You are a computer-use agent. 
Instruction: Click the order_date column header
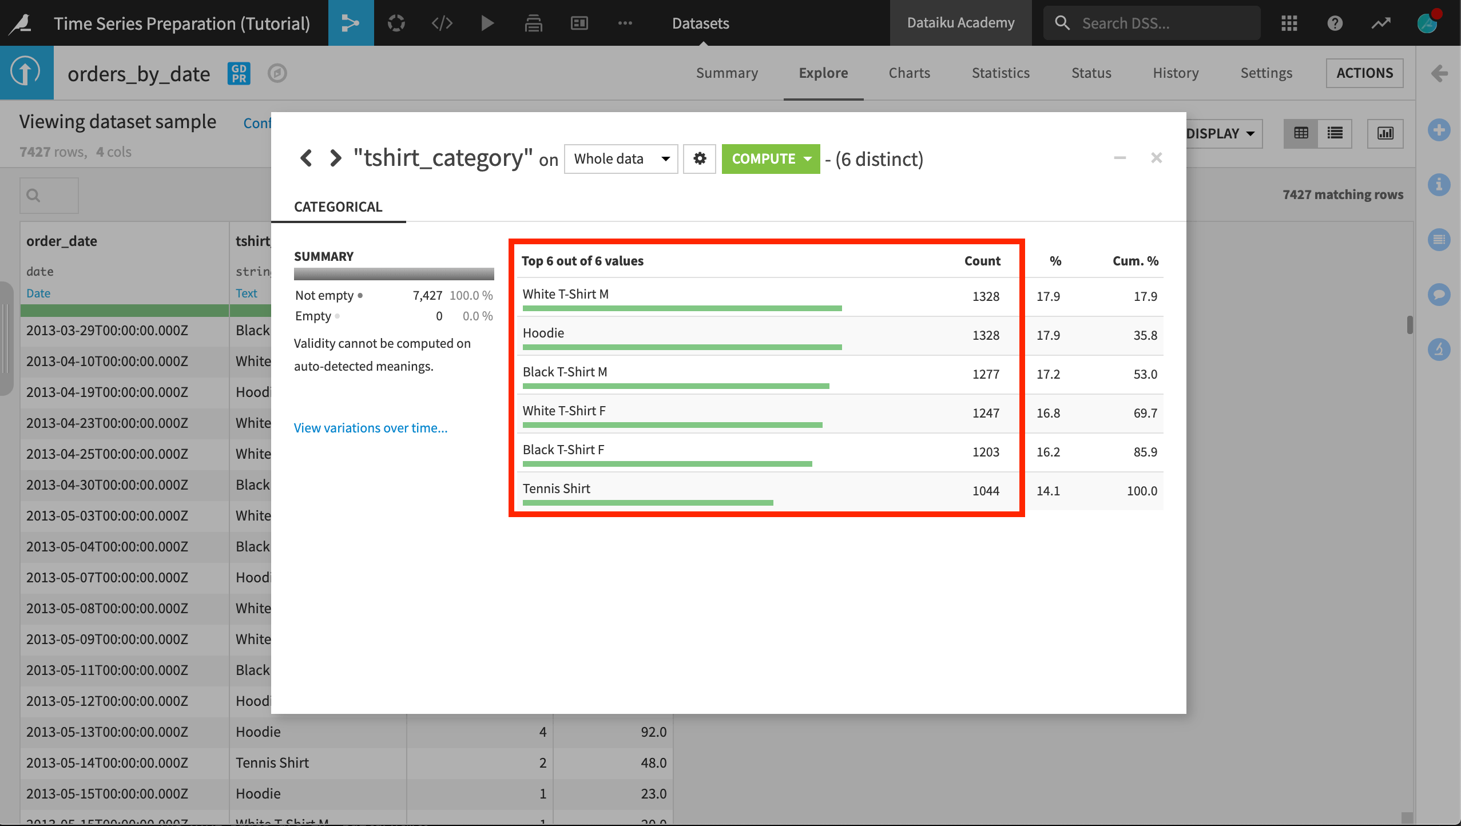point(62,241)
